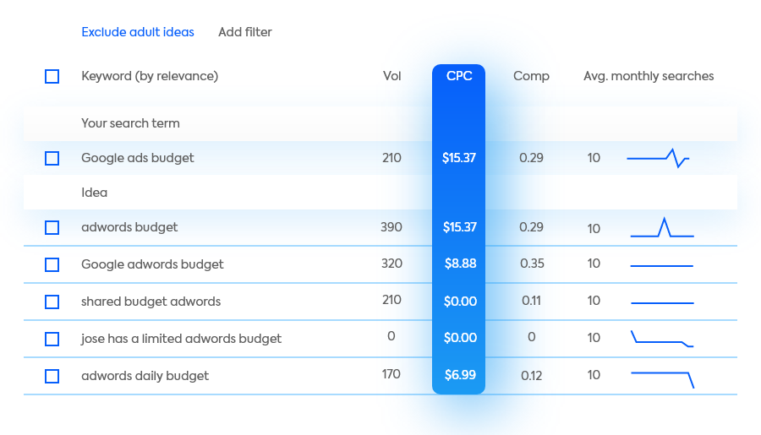Click the keyword shared budget adwords
Screen dimensions: 761x435
[x=151, y=302]
